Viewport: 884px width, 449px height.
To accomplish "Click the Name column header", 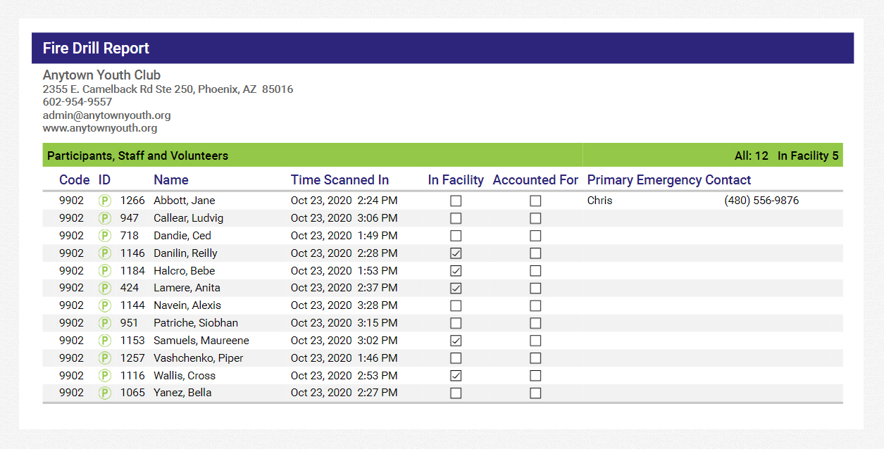I will (171, 180).
